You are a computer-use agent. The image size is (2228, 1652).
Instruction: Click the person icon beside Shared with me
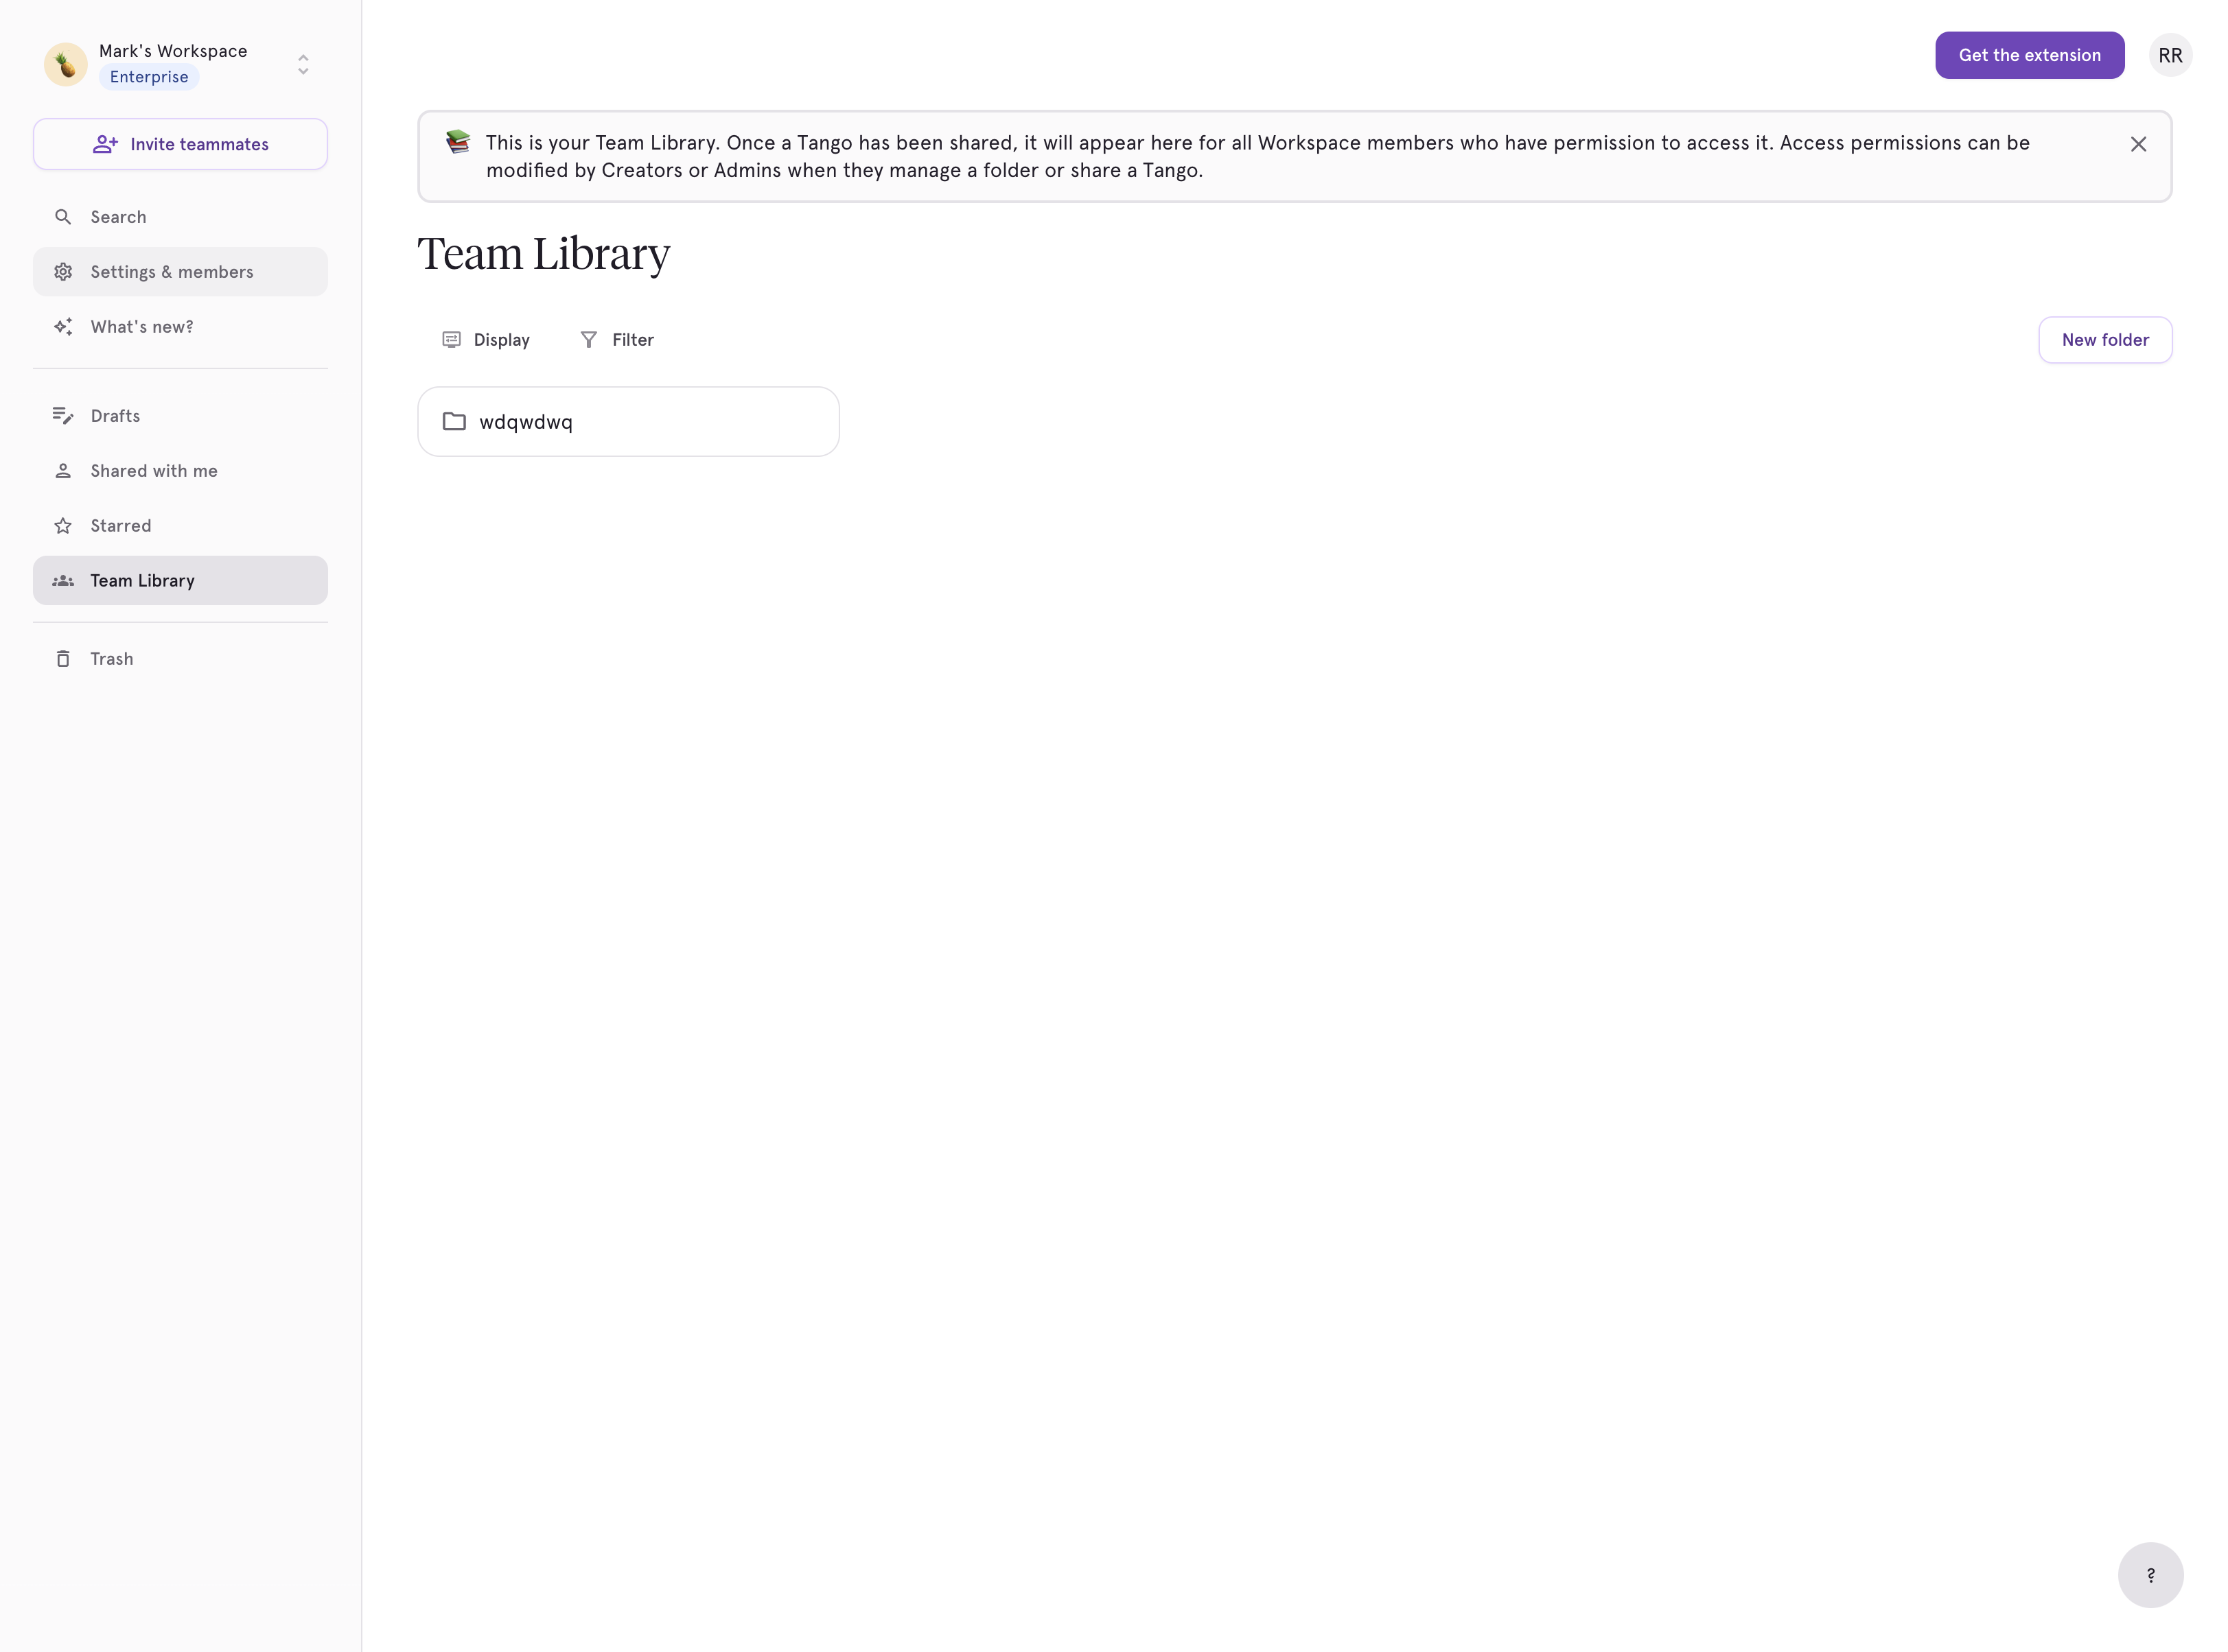pyautogui.click(x=63, y=471)
